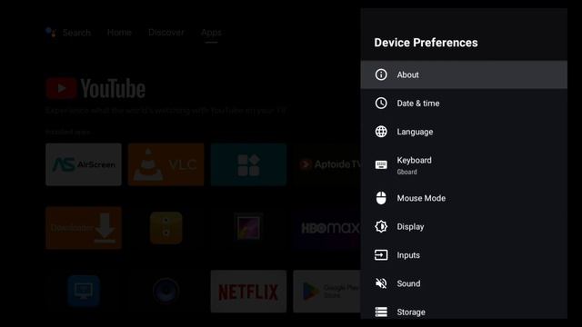Image resolution: width=582 pixels, height=327 pixels.
Task: Click the keyboard icon beside Keyboard
Action: pos(381,164)
